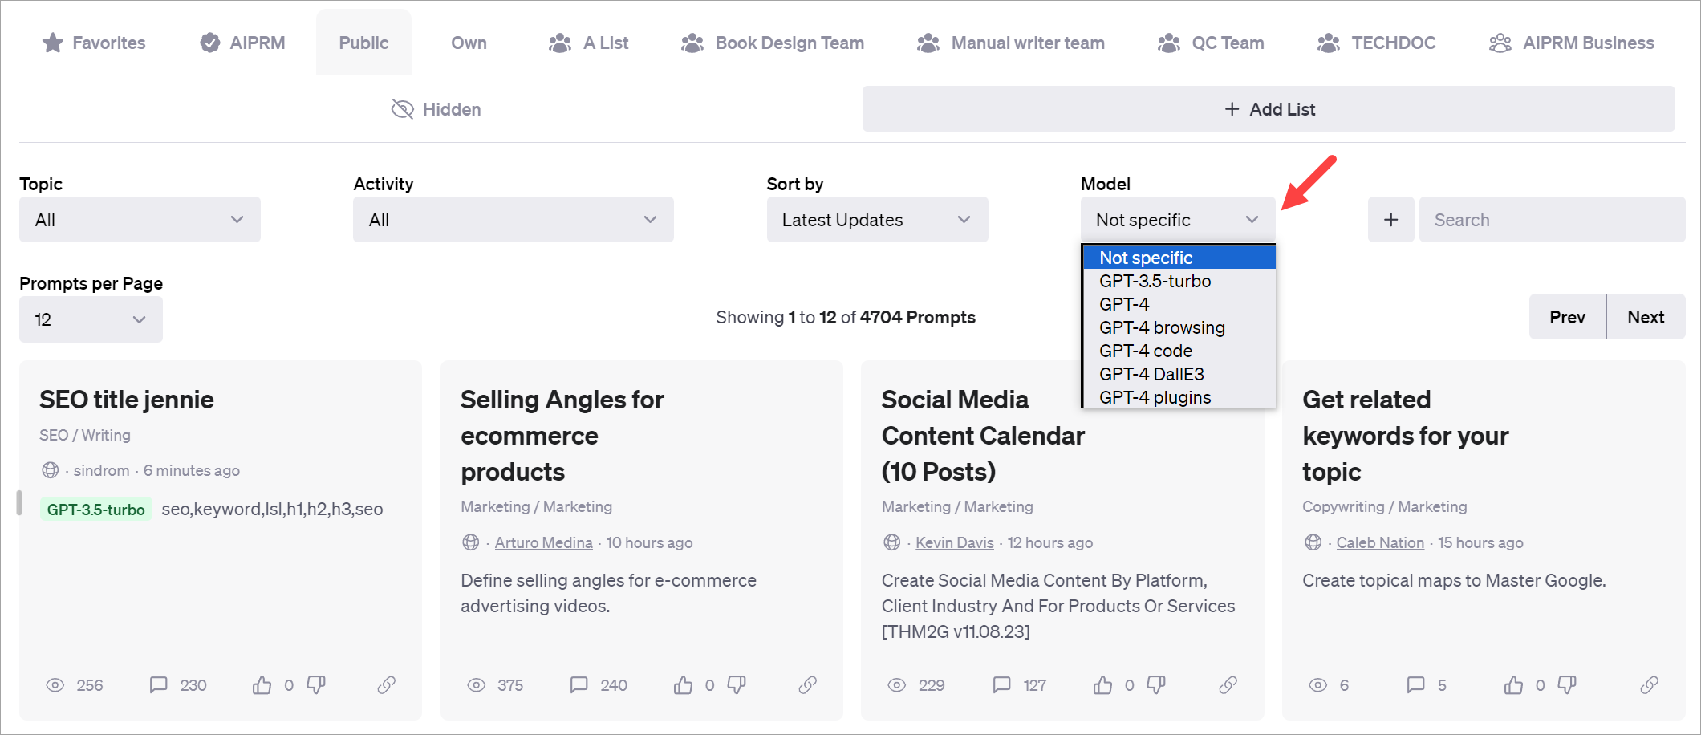Switch to the Own tab

click(469, 43)
